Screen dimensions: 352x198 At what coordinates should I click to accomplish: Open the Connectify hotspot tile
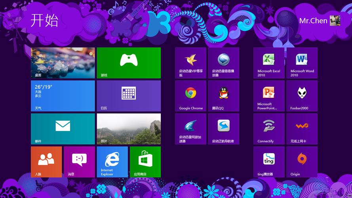pyautogui.click(x=269, y=129)
